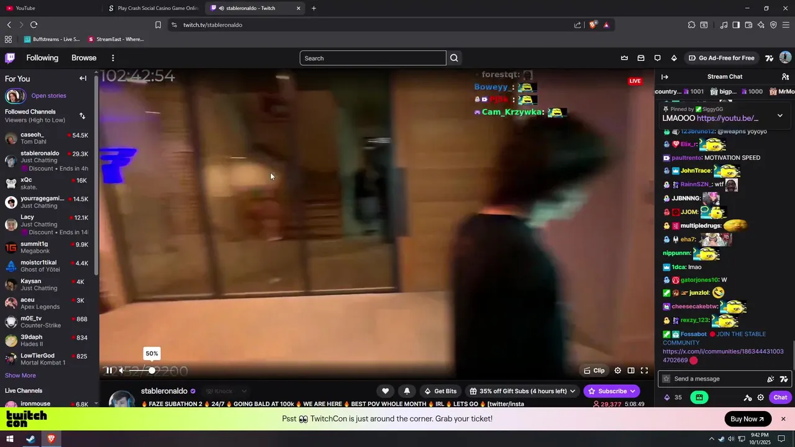Toggle theatre mode on the player
Screen dimensions: 795x447
[631, 371]
